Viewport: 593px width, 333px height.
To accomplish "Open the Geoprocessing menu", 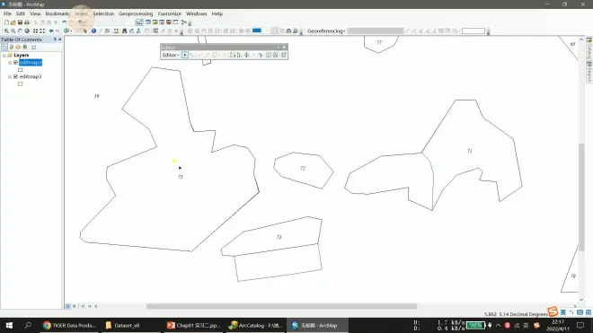I will [x=136, y=13].
